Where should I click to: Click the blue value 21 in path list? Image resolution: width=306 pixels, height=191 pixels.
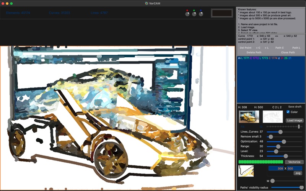tap(290, 58)
